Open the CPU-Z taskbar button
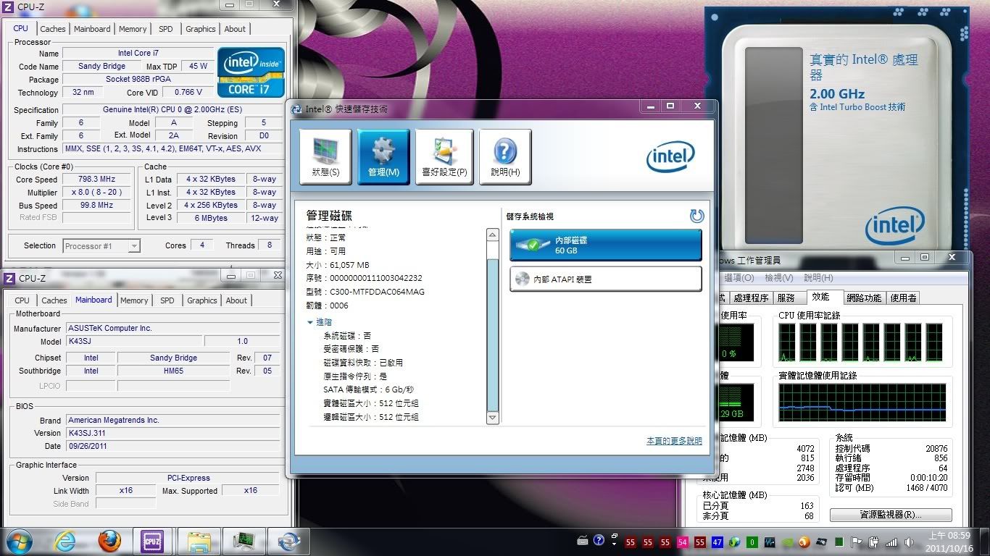The height and width of the screenshot is (556, 990). pyautogui.click(x=152, y=541)
